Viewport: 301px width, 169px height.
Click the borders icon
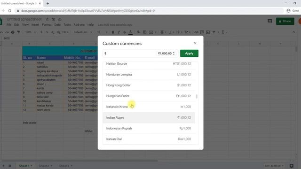click(x=145, y=32)
